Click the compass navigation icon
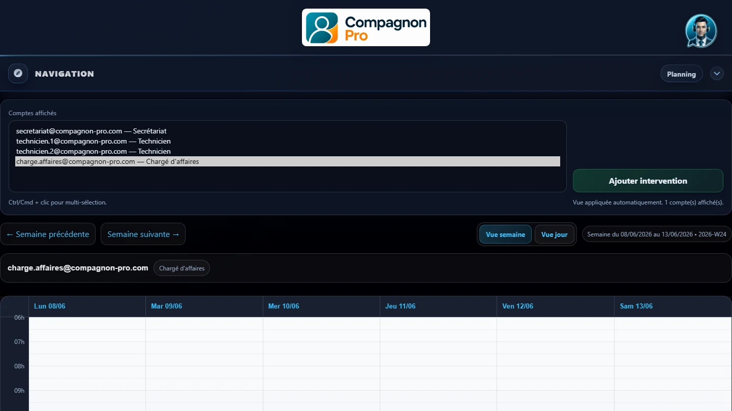This screenshot has height=411, width=732. [x=18, y=73]
